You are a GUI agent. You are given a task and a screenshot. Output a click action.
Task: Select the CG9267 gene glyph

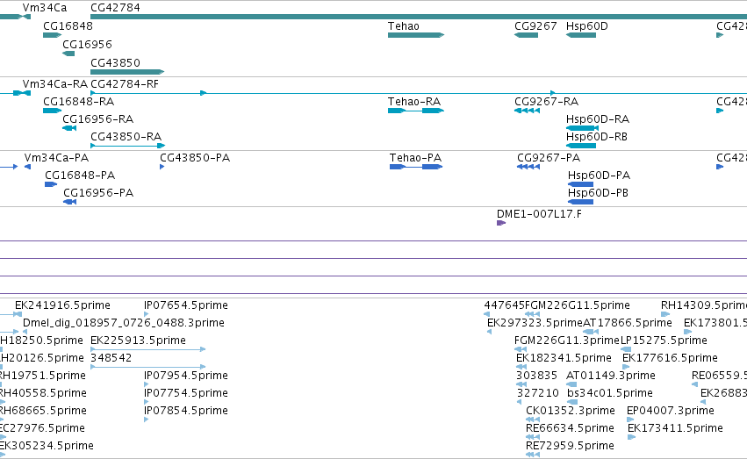tap(526, 35)
